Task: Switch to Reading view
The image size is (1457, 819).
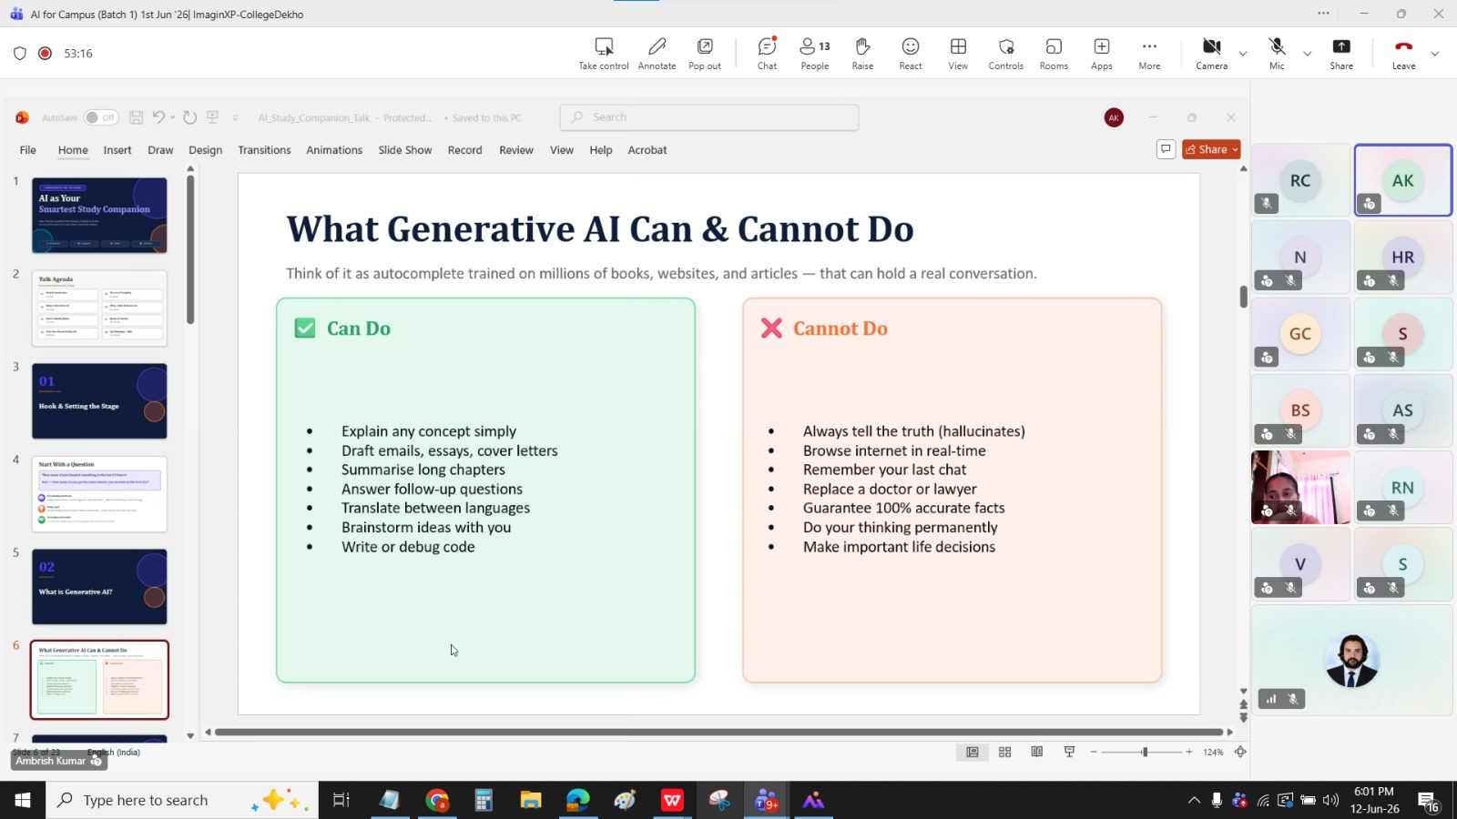Action: [x=1036, y=752]
